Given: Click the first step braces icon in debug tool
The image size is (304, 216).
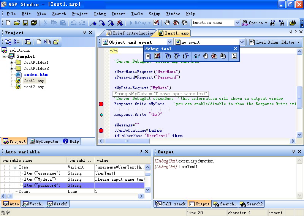Looking at the screenshot, I should click(x=168, y=56).
